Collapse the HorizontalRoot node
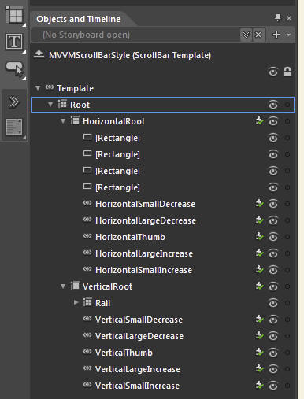Viewport: 304px width, 399px height. [x=63, y=121]
